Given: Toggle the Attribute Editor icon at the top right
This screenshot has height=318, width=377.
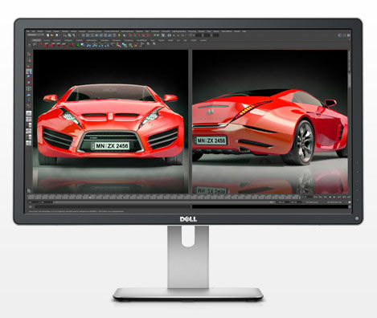Looking at the screenshot, I should pyautogui.click(x=339, y=35).
